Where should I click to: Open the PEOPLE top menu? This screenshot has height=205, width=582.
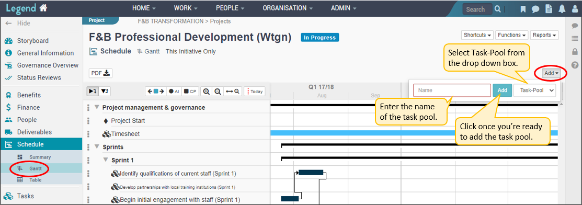[230, 8]
